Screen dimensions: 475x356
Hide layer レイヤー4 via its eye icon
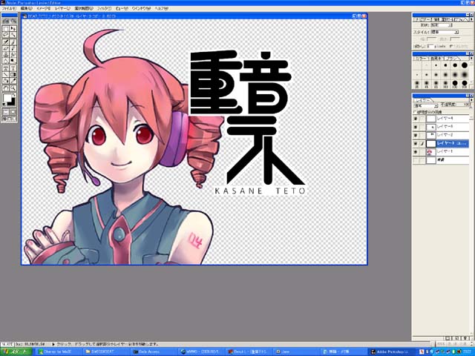[x=417, y=118]
